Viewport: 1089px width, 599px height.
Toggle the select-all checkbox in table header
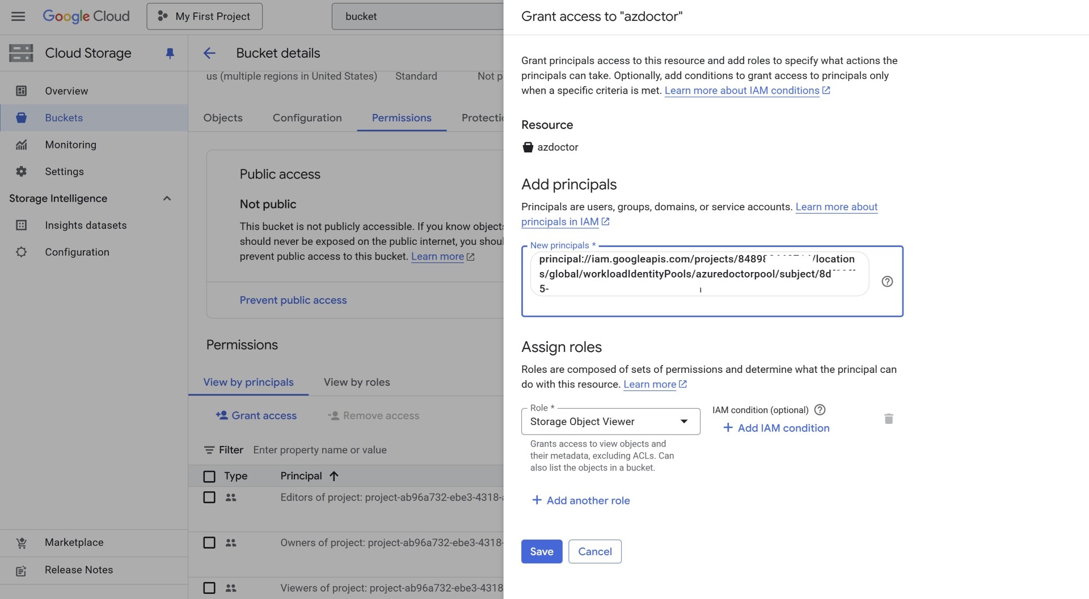pos(209,476)
